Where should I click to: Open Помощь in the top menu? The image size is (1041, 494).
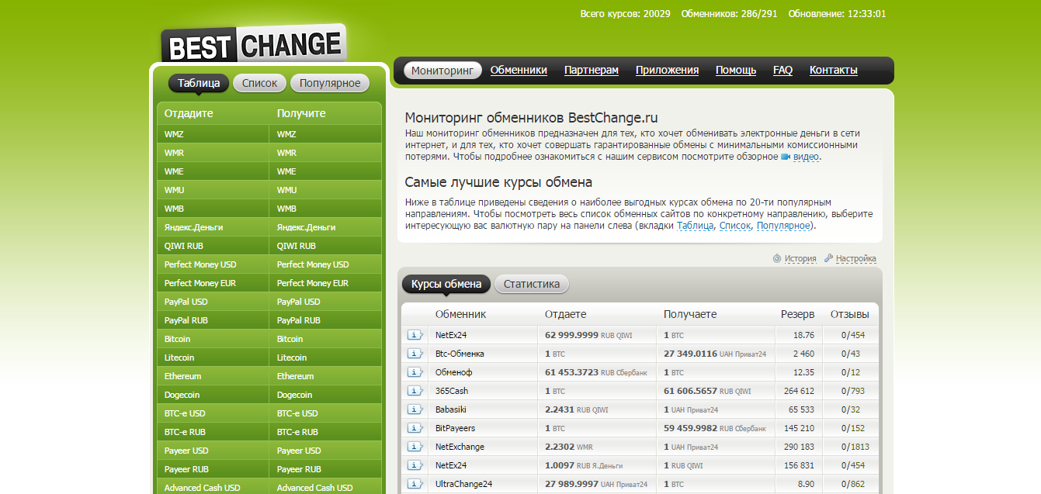tap(736, 70)
